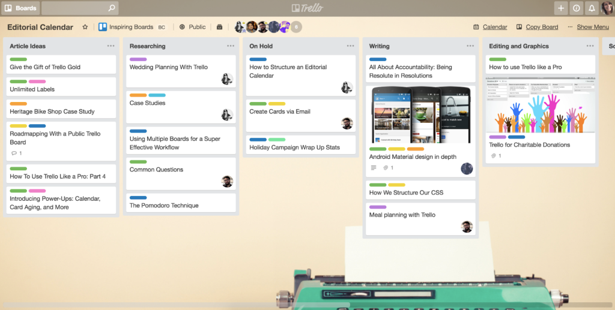The image size is (615, 310).
Task: Open All About Accountability card
Action: 420,69
